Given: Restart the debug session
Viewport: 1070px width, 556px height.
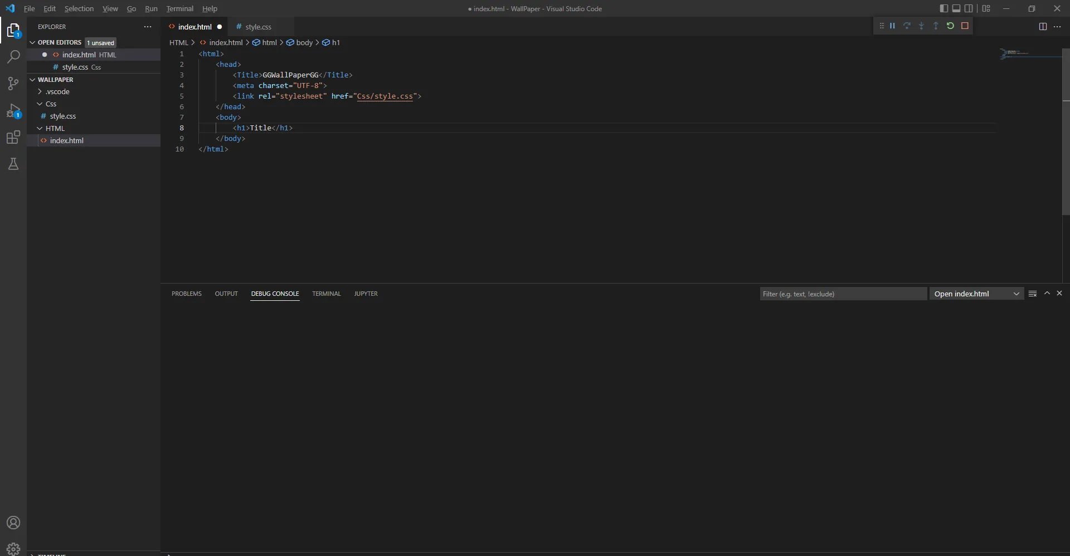Looking at the screenshot, I should [x=950, y=26].
